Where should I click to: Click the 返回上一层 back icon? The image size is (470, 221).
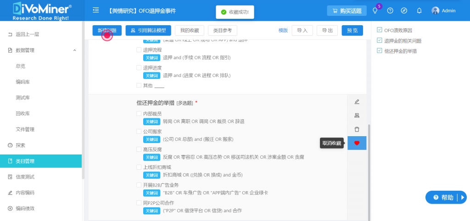tap(10, 34)
